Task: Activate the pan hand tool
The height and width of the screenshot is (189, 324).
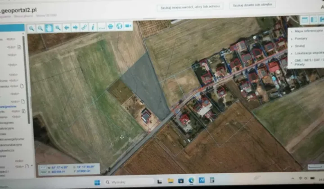Action: tap(49, 28)
